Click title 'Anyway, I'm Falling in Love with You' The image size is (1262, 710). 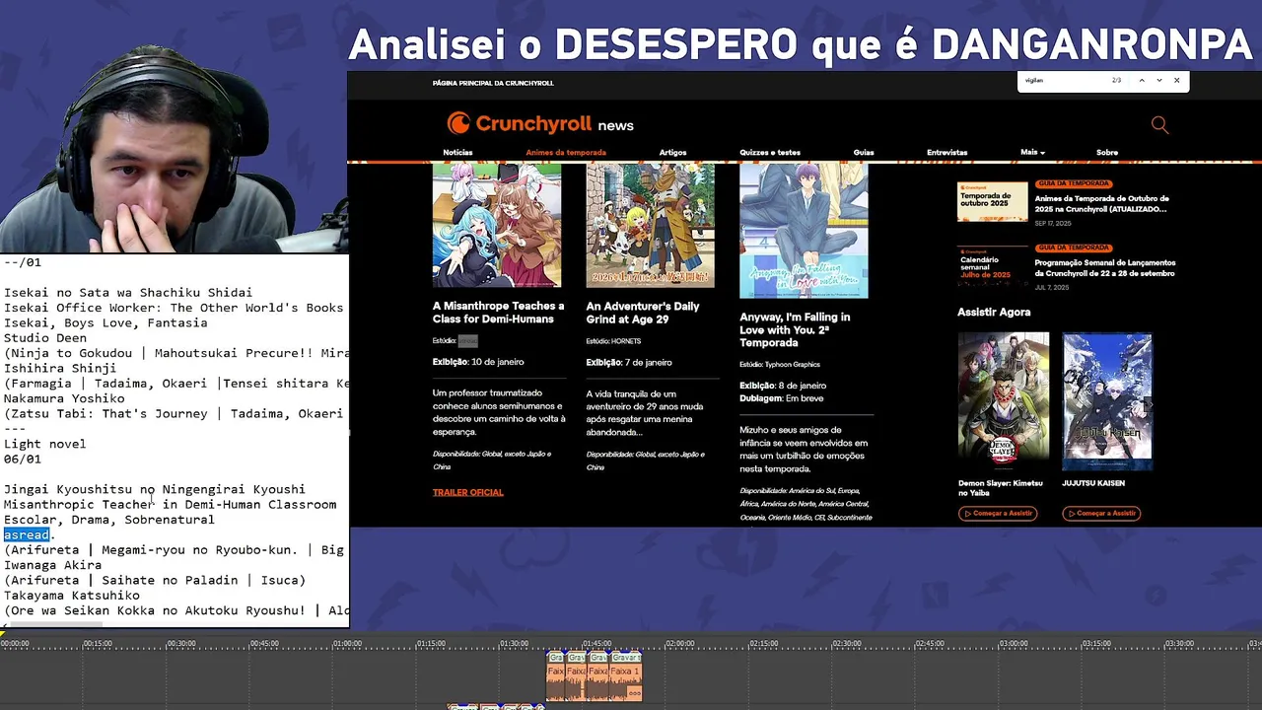tap(795, 329)
